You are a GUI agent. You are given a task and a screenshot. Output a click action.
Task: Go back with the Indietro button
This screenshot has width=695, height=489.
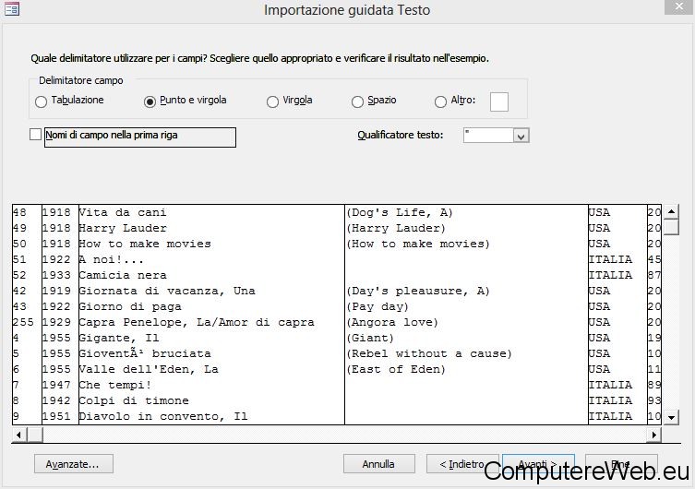(x=462, y=464)
